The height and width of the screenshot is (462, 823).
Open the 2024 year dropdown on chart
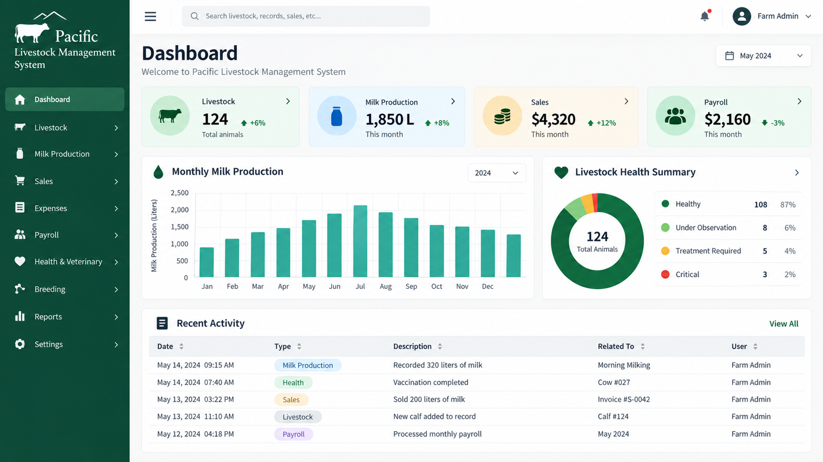(x=496, y=173)
